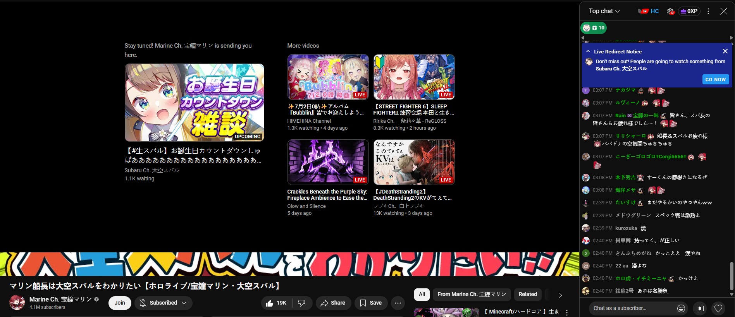Open the Minecraft hardcore video options menu
Image resolution: width=735 pixels, height=317 pixels.
pos(567,312)
